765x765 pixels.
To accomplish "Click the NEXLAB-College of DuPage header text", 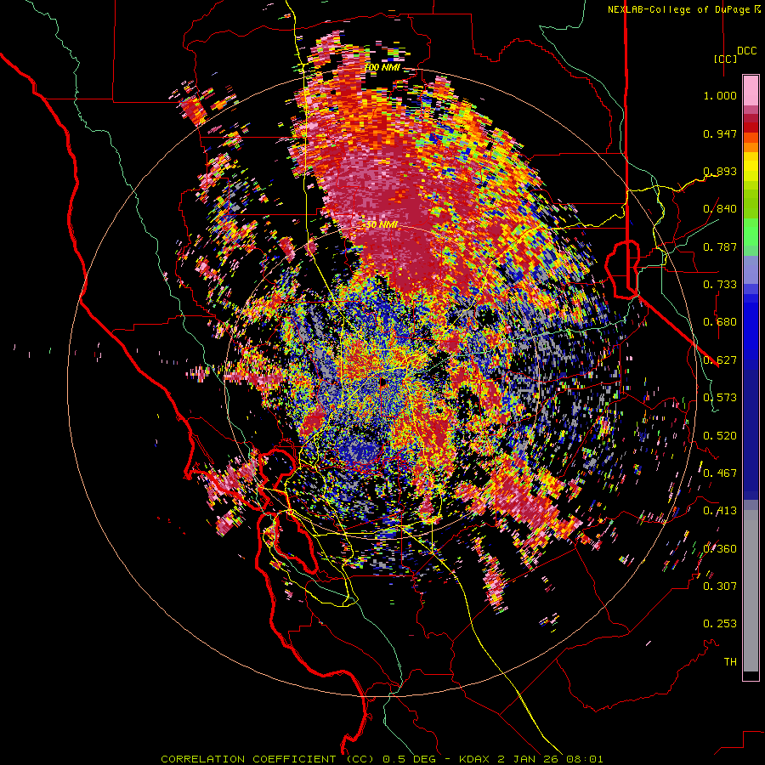I will tap(684, 9).
